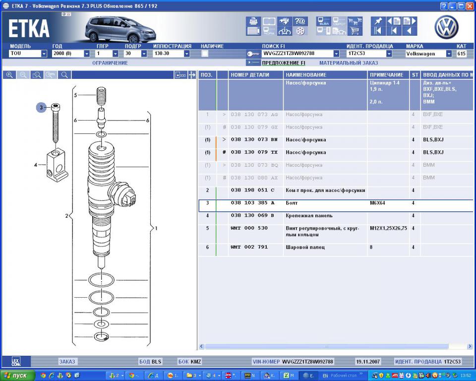Screen dimensions: 476x381
Task: Click the pushpin icon
Action: pyautogui.click(x=378, y=21)
